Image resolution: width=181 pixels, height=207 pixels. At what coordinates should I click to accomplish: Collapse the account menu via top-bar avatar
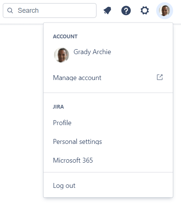164,11
